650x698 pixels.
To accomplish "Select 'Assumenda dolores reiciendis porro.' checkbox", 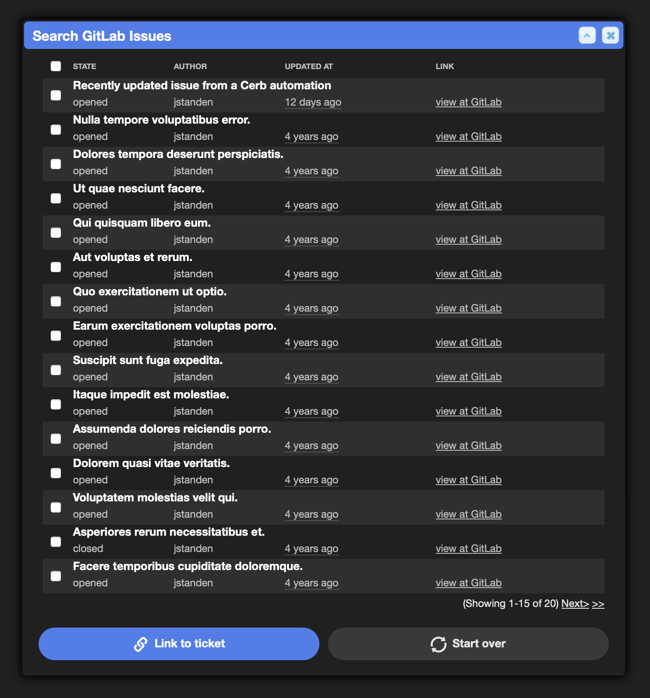I will coord(56,439).
